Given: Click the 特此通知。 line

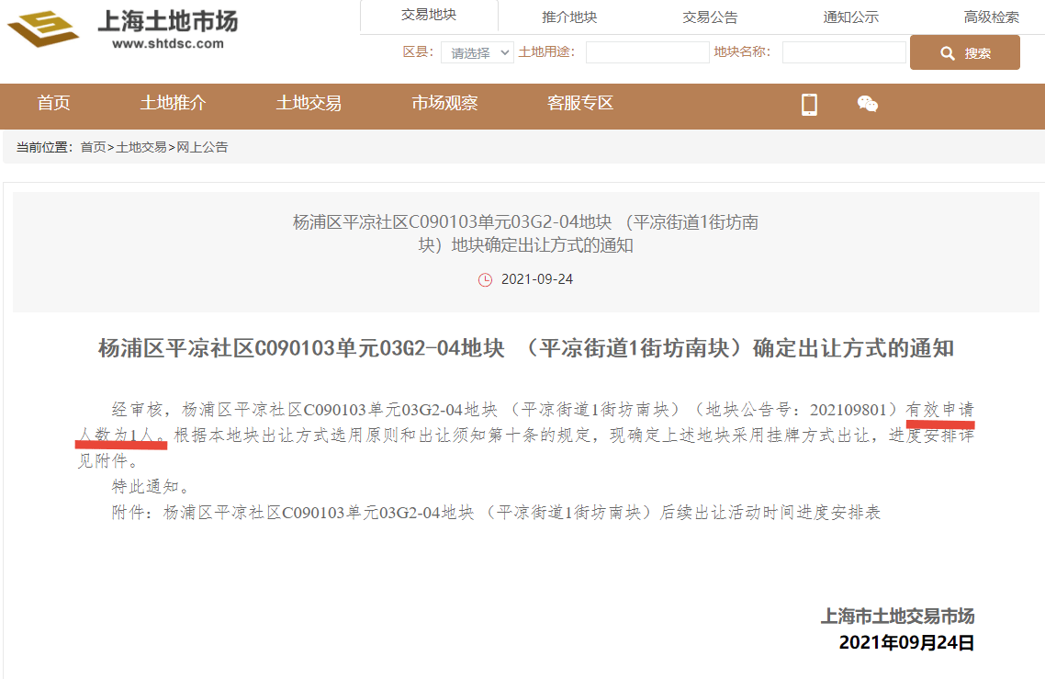Looking at the screenshot, I should (152, 486).
